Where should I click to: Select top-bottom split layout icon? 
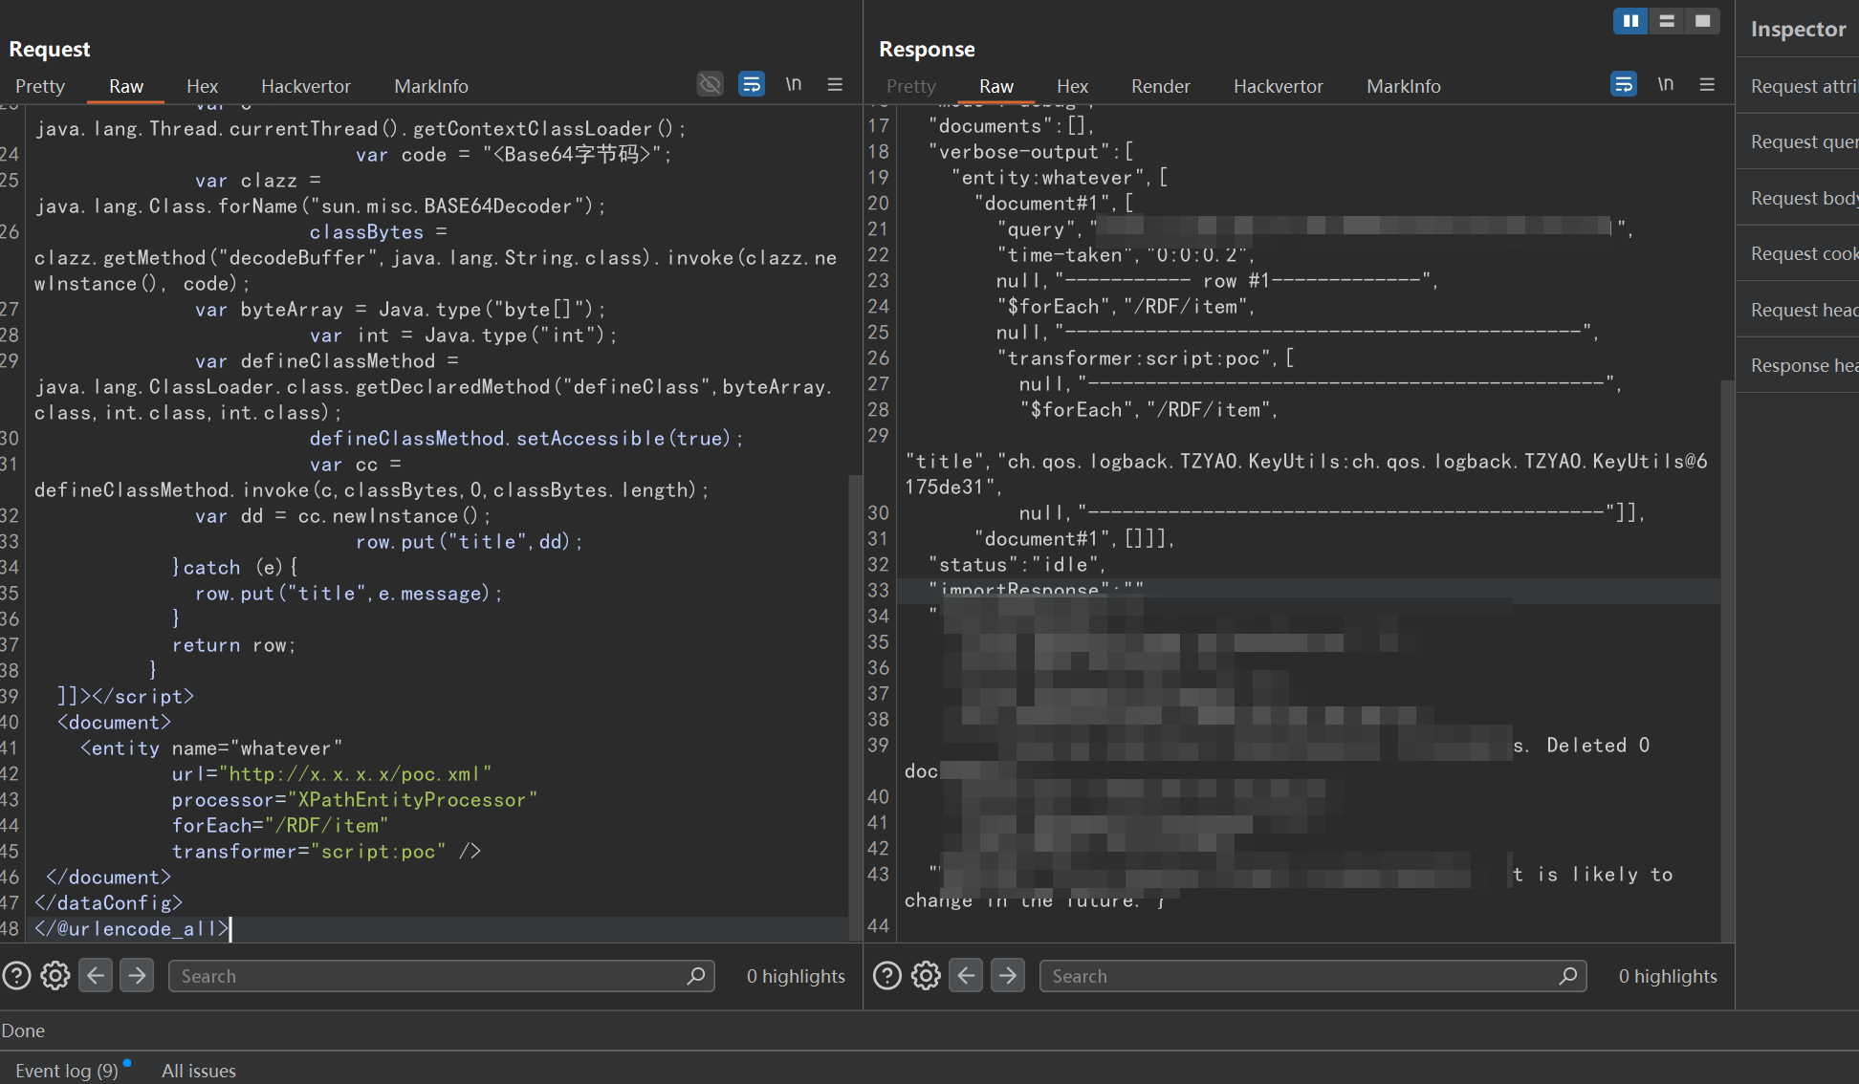click(x=1667, y=20)
